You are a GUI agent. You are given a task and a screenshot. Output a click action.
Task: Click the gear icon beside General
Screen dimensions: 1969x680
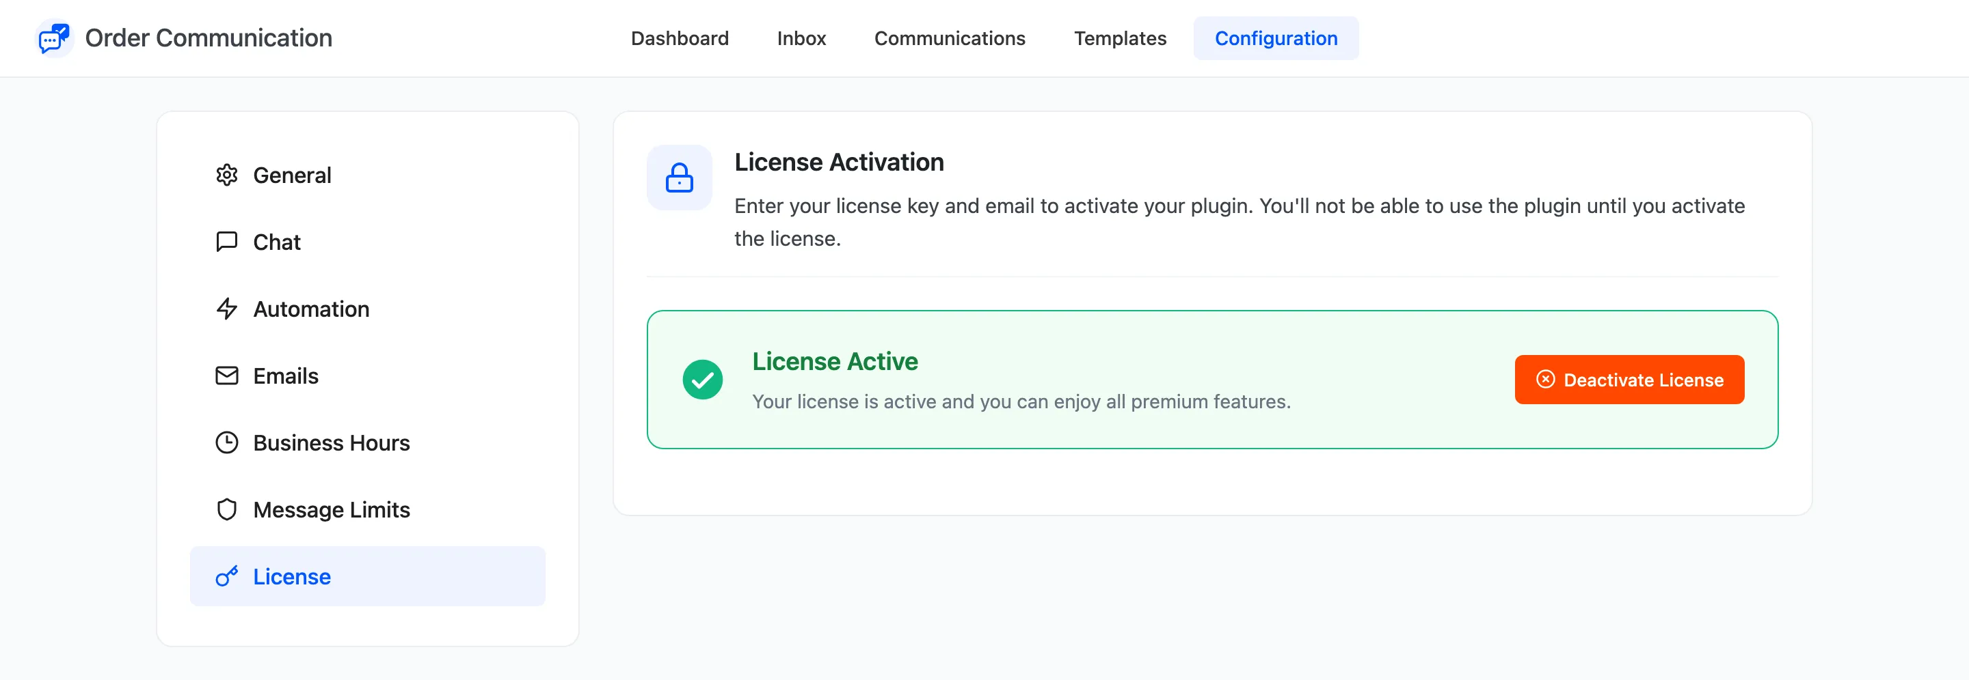coord(227,175)
